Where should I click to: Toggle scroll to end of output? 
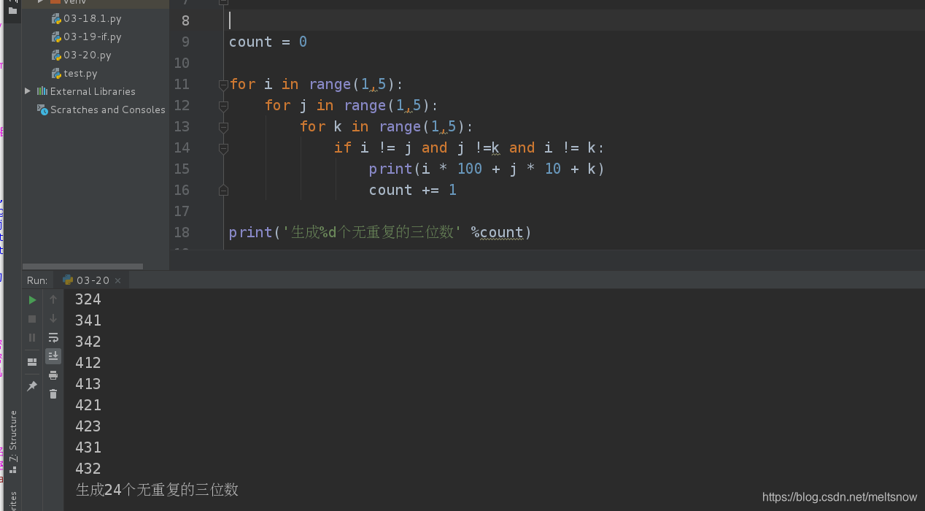click(x=53, y=356)
